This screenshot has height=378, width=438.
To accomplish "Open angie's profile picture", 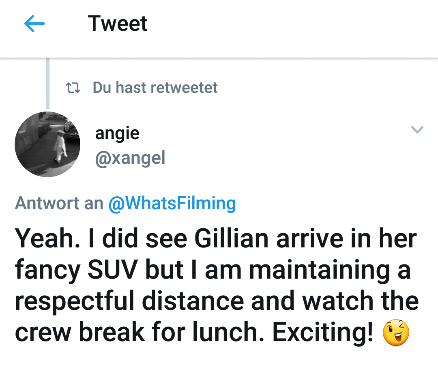I will [47, 144].
